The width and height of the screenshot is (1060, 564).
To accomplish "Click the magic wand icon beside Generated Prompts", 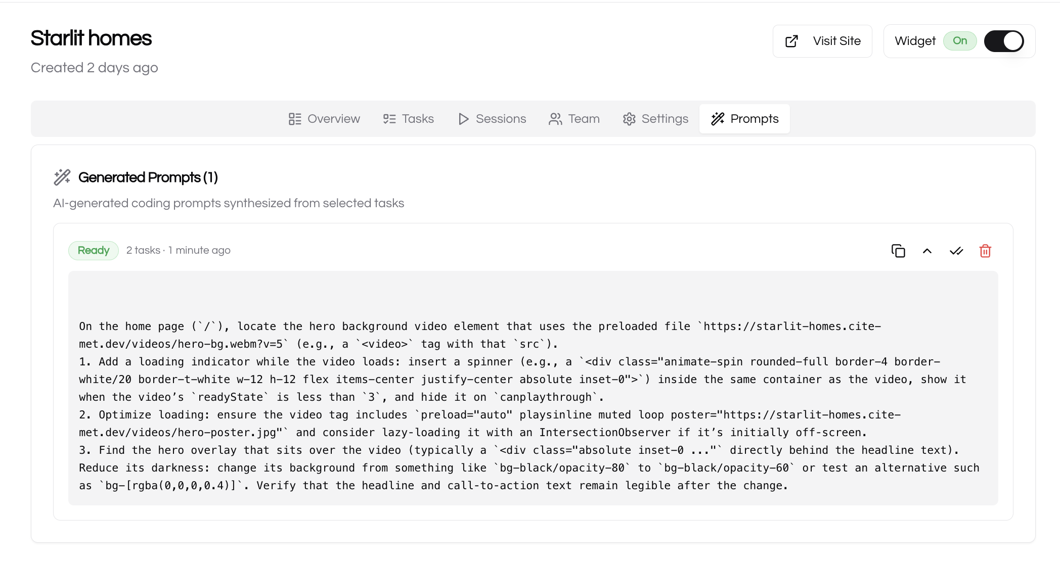I will pos(62,177).
